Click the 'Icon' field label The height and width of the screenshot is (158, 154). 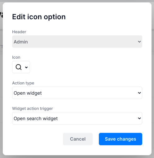[16, 57]
